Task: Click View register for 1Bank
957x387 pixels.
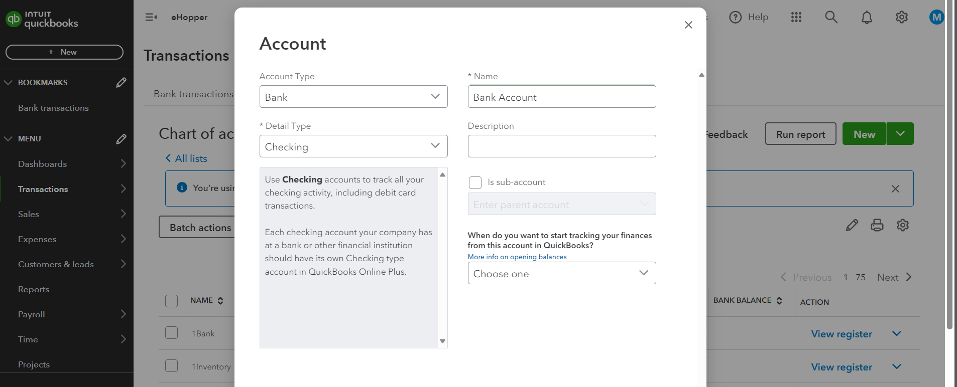Action: pyautogui.click(x=842, y=334)
